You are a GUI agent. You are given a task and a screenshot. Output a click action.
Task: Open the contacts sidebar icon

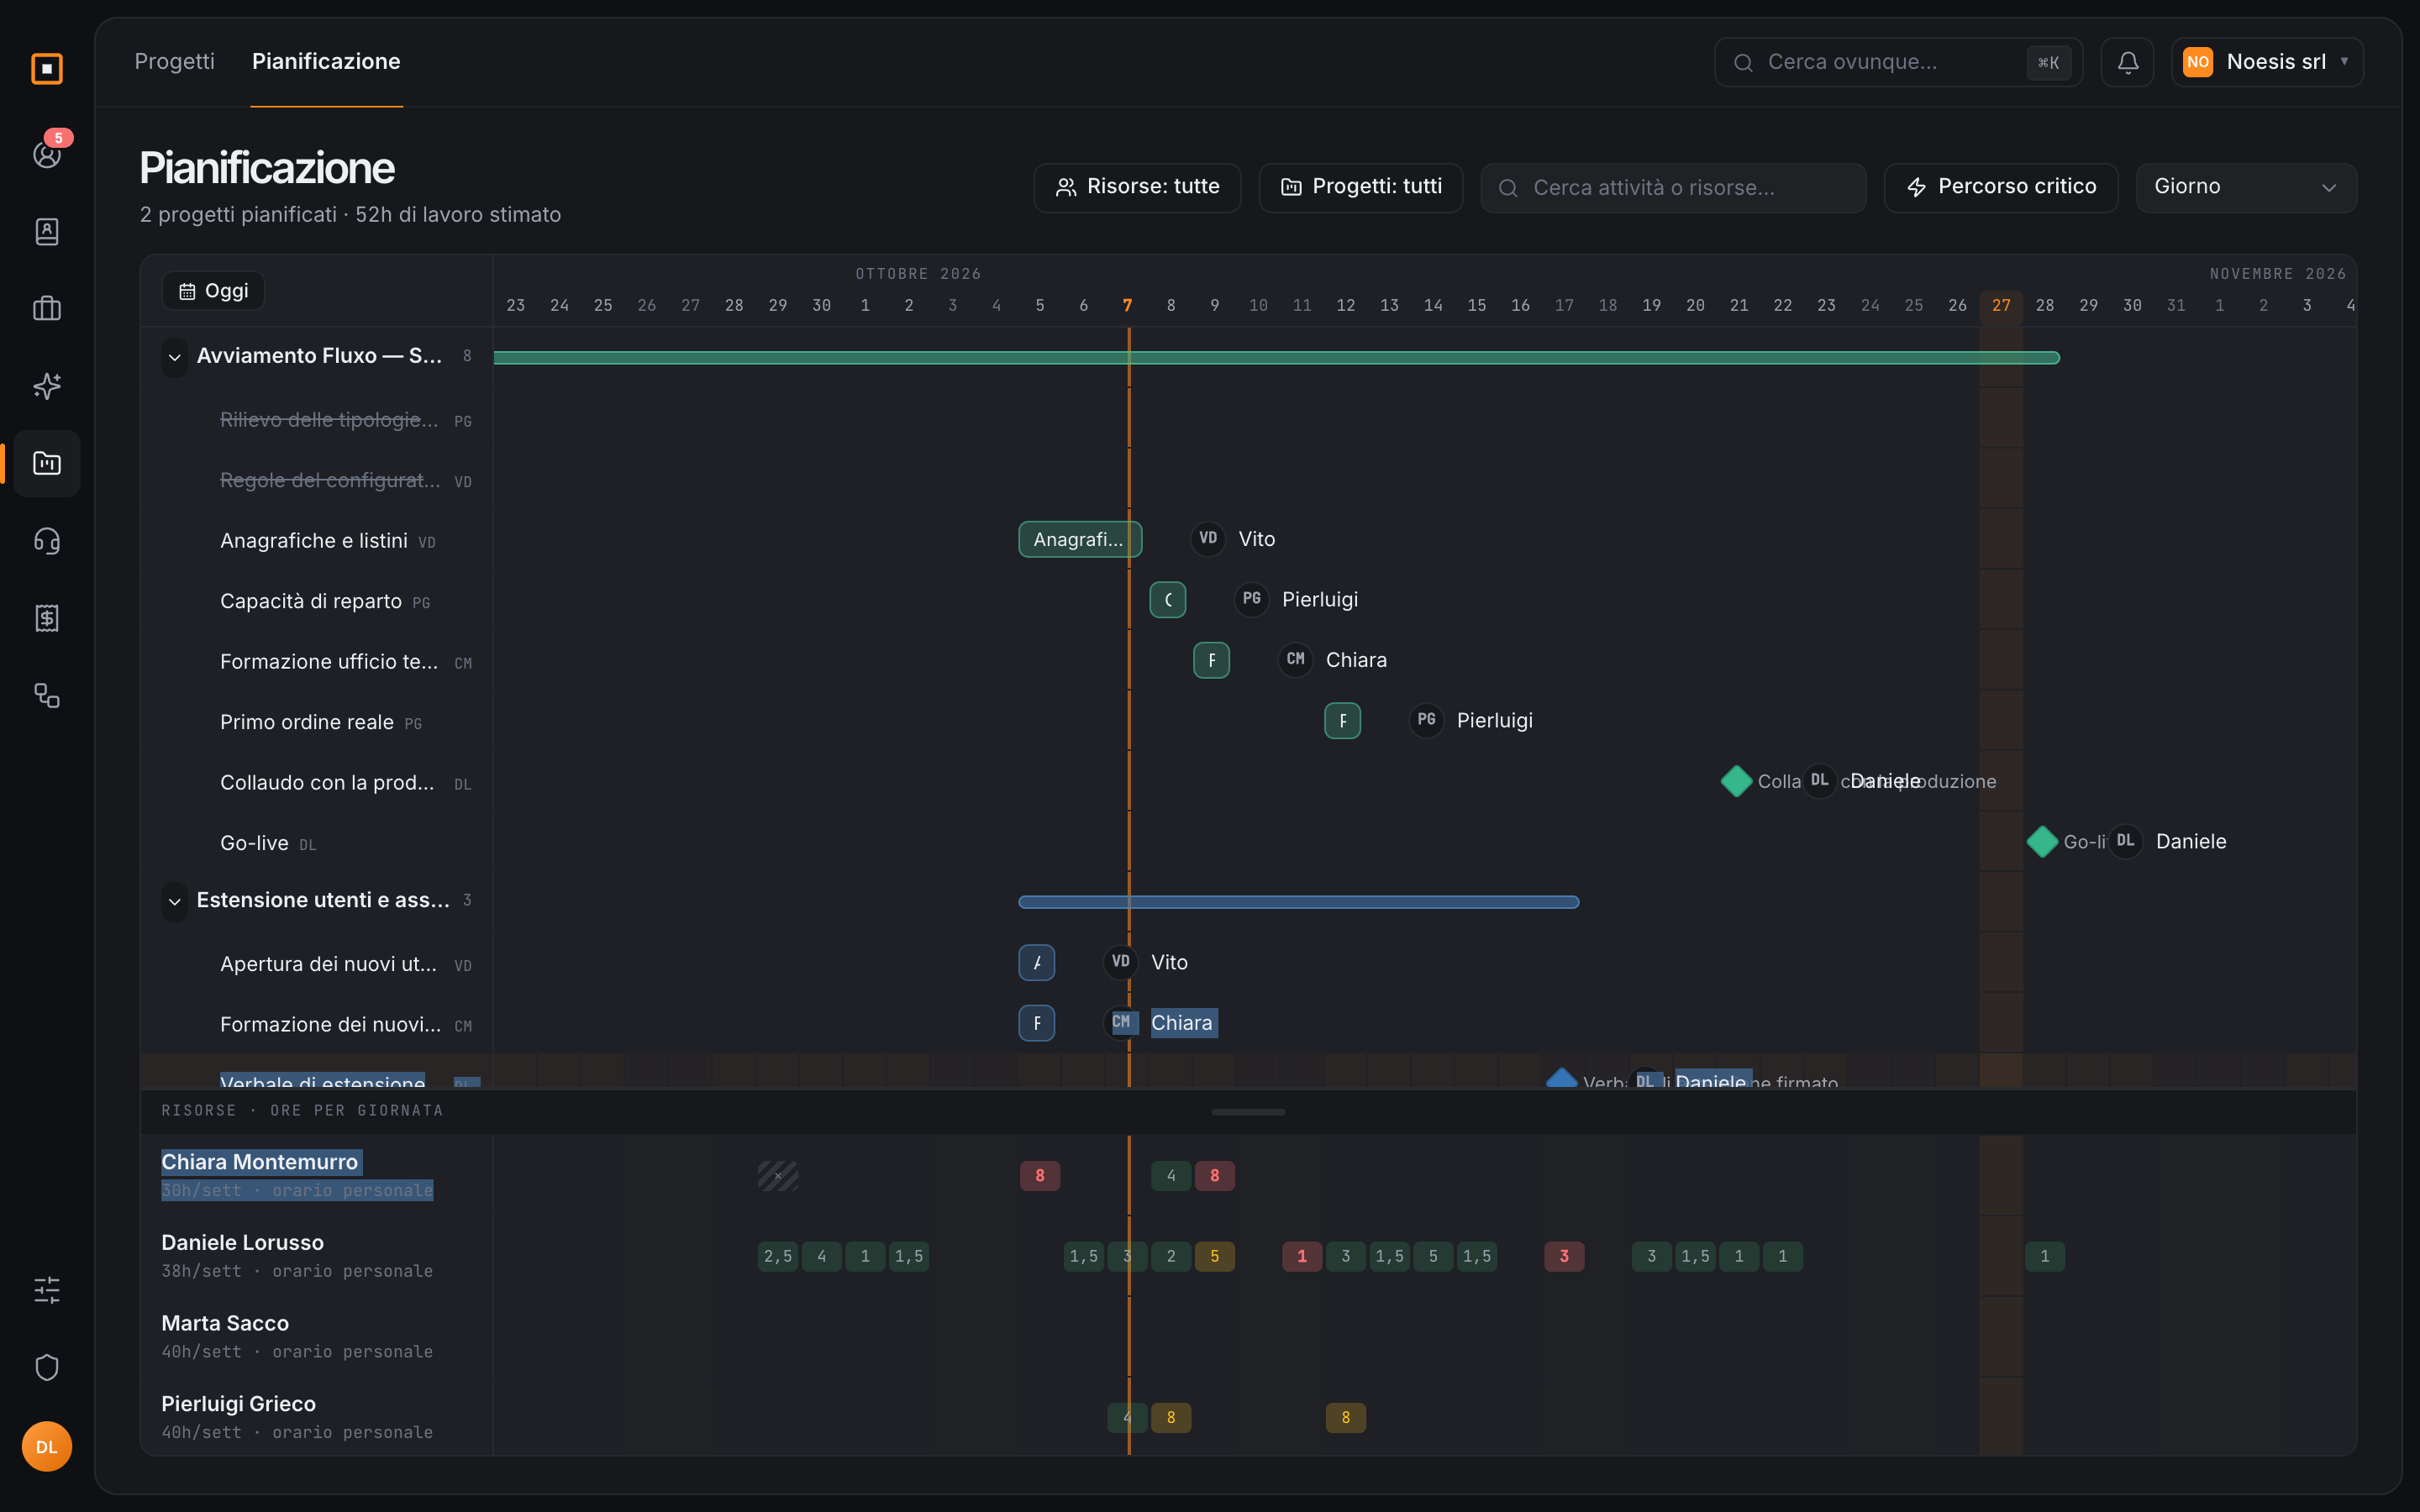coord(47,231)
